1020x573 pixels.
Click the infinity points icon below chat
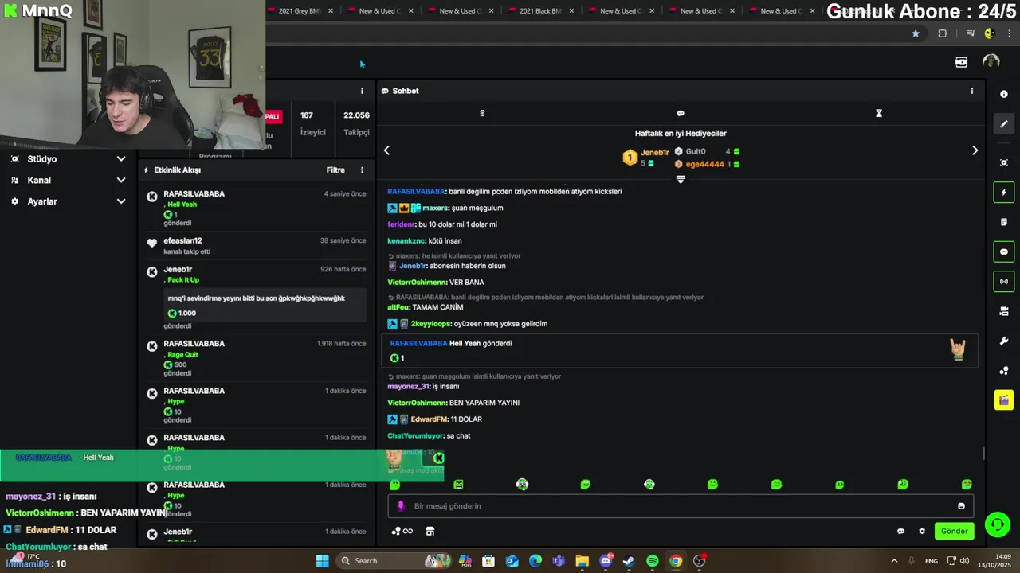(402, 531)
